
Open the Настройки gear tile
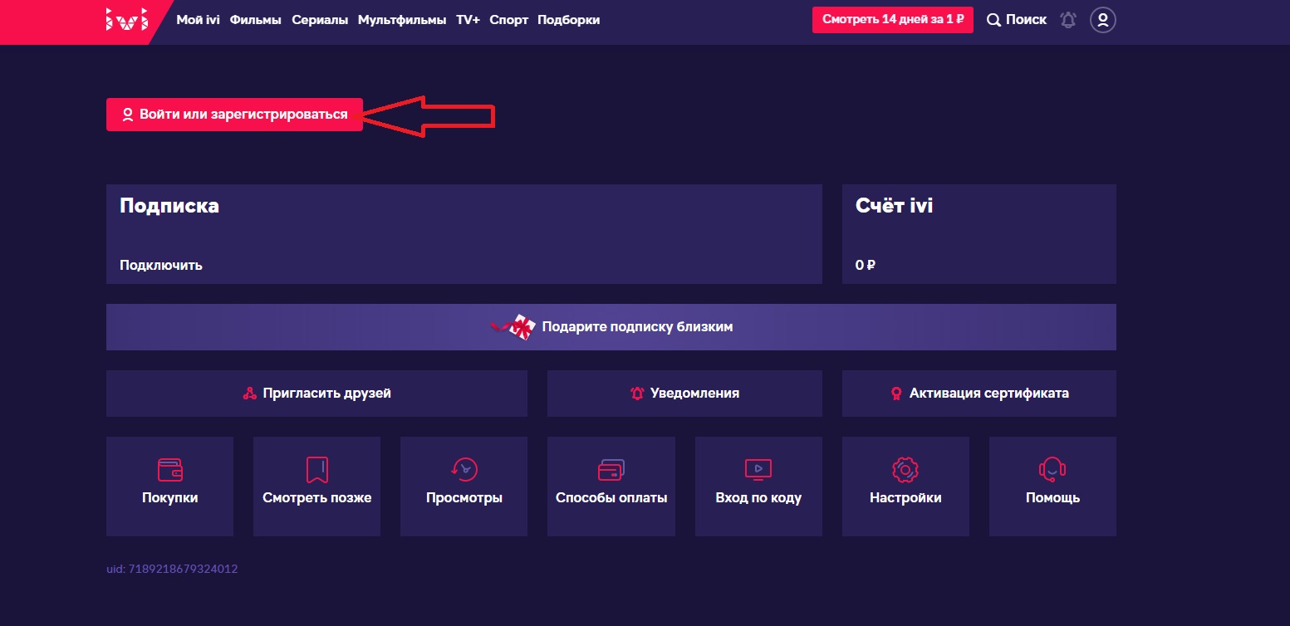905,486
